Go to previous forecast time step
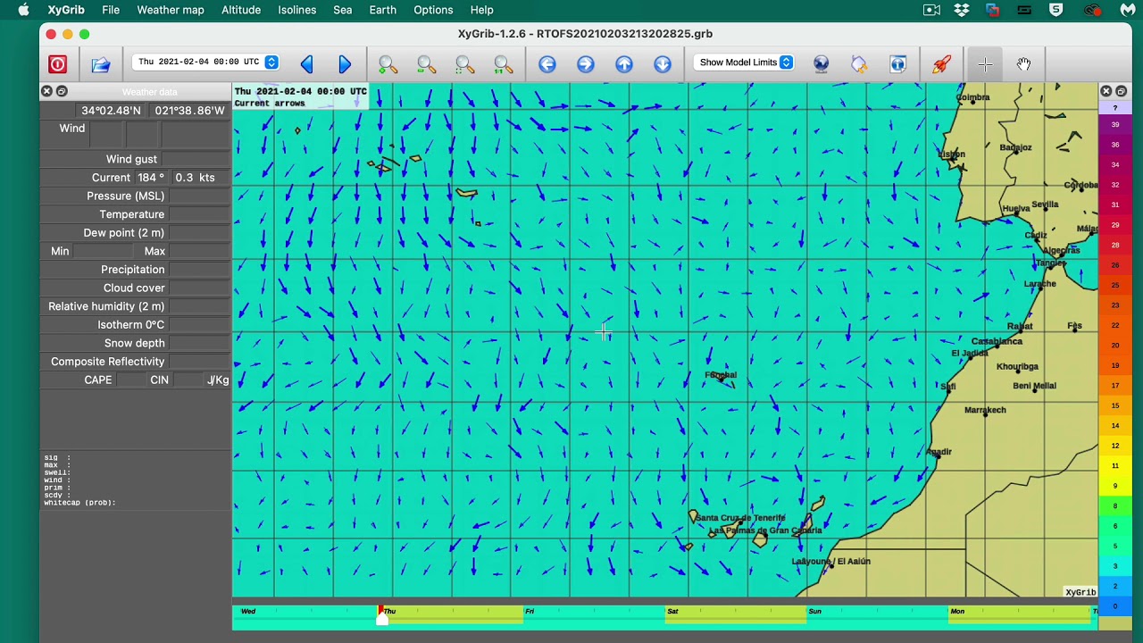 tap(306, 64)
